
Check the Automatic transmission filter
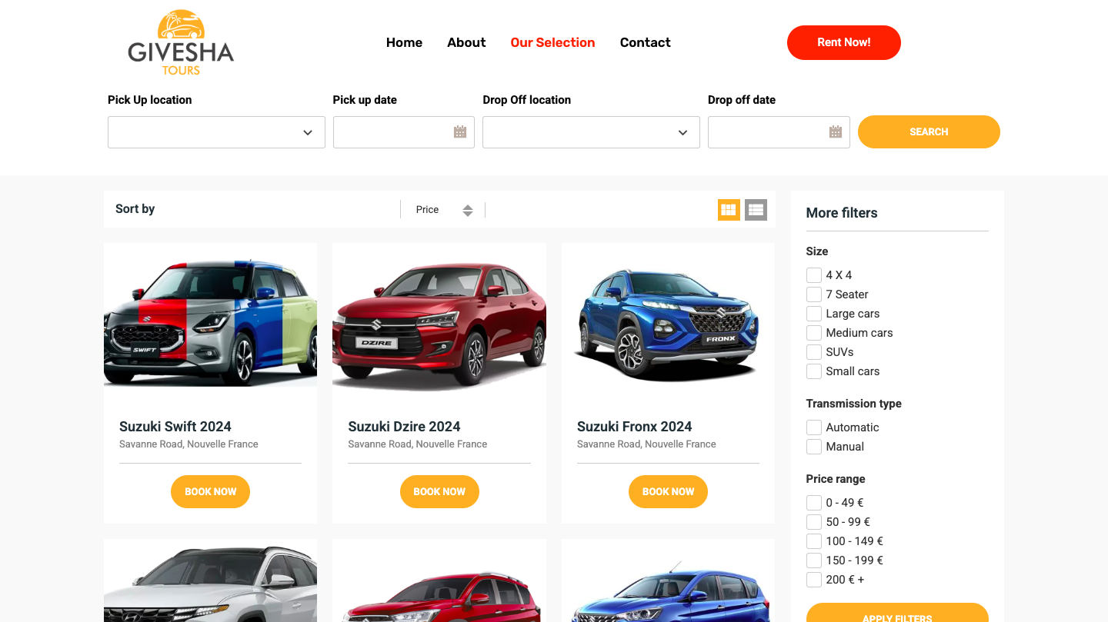point(814,427)
